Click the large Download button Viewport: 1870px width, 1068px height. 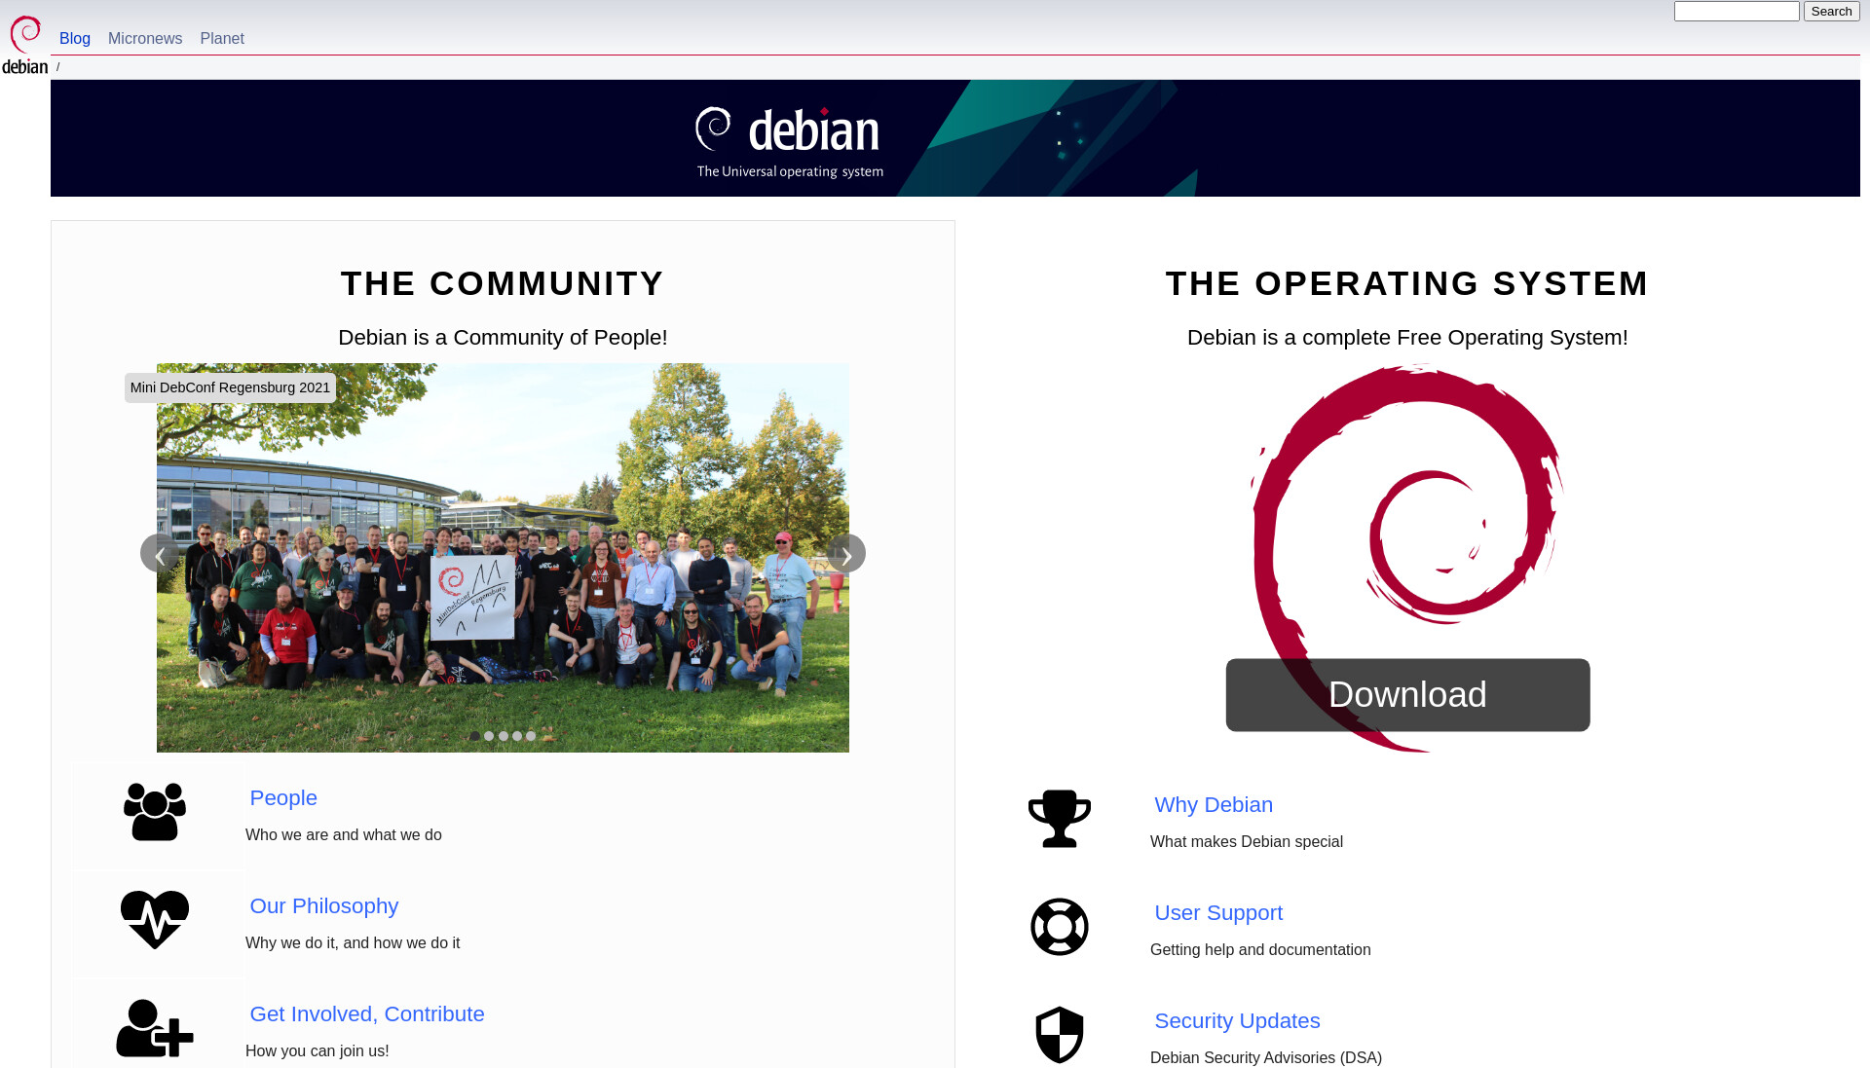pyautogui.click(x=1407, y=695)
